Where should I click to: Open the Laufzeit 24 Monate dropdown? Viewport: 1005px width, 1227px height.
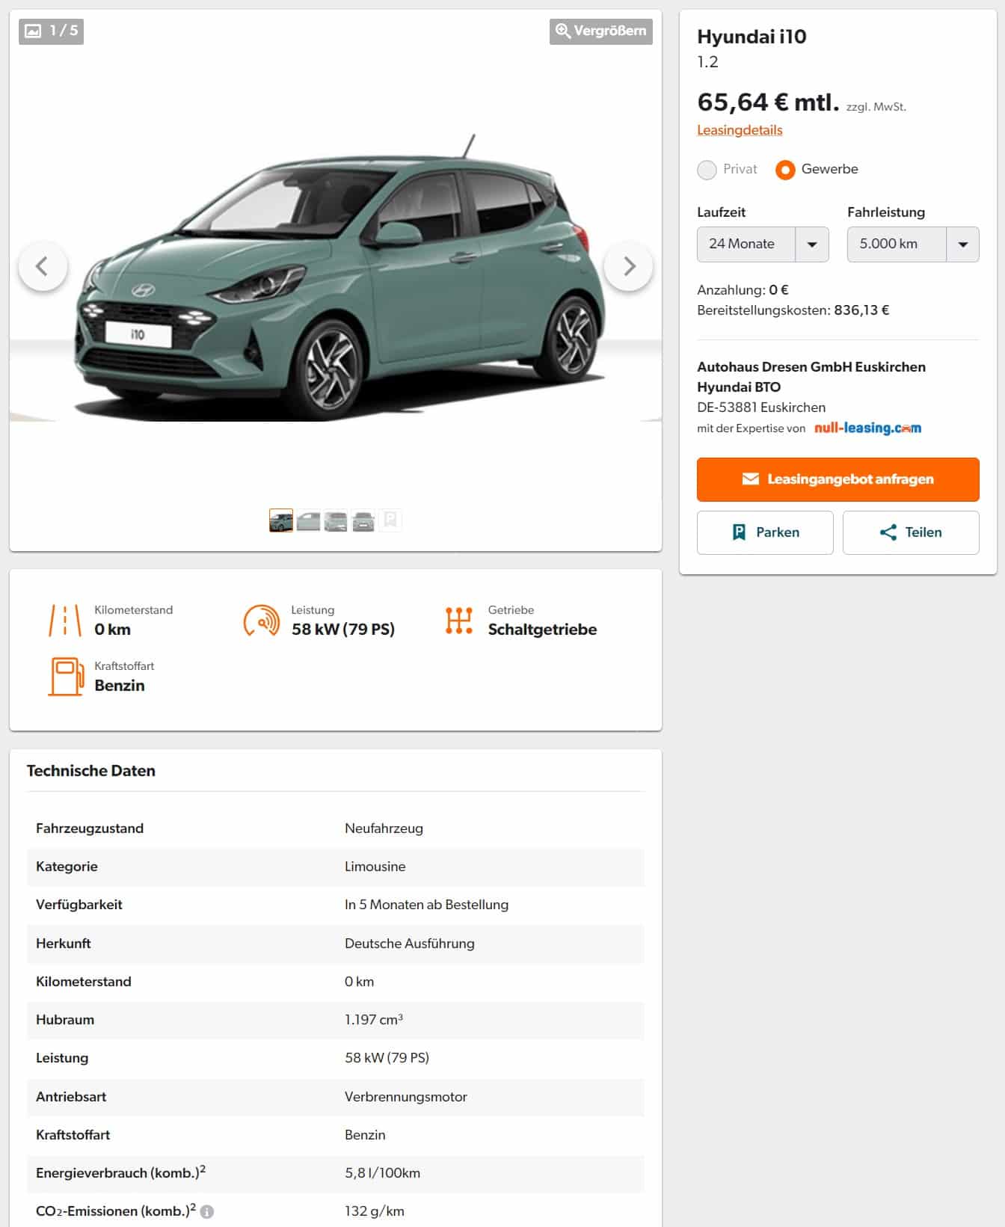click(763, 245)
